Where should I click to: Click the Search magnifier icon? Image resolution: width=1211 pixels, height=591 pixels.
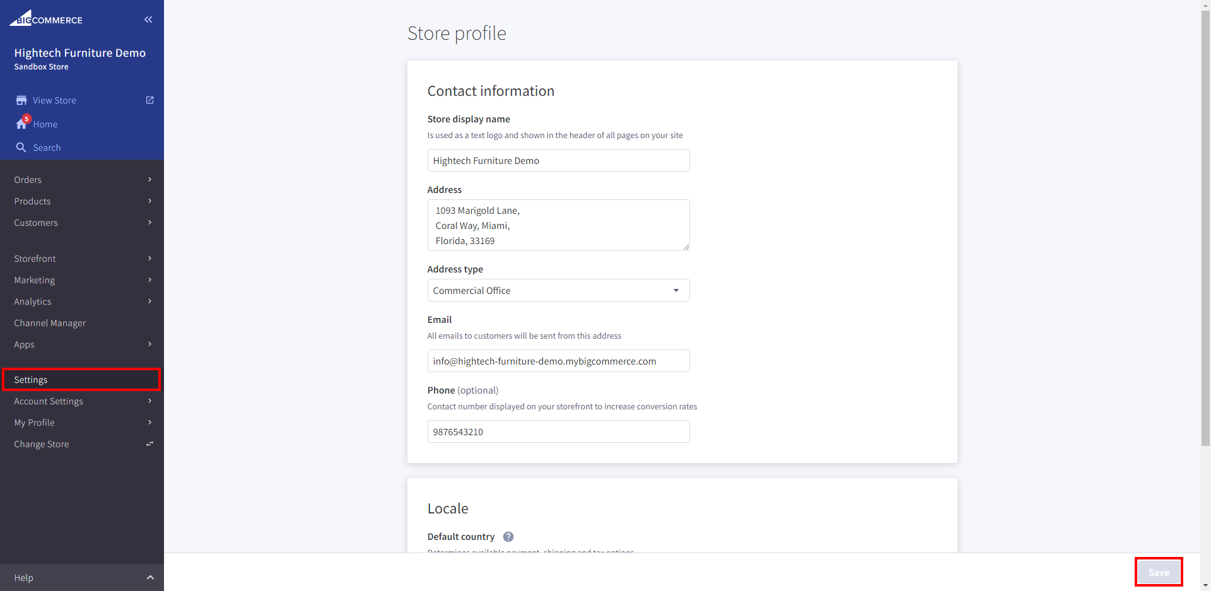(21, 148)
